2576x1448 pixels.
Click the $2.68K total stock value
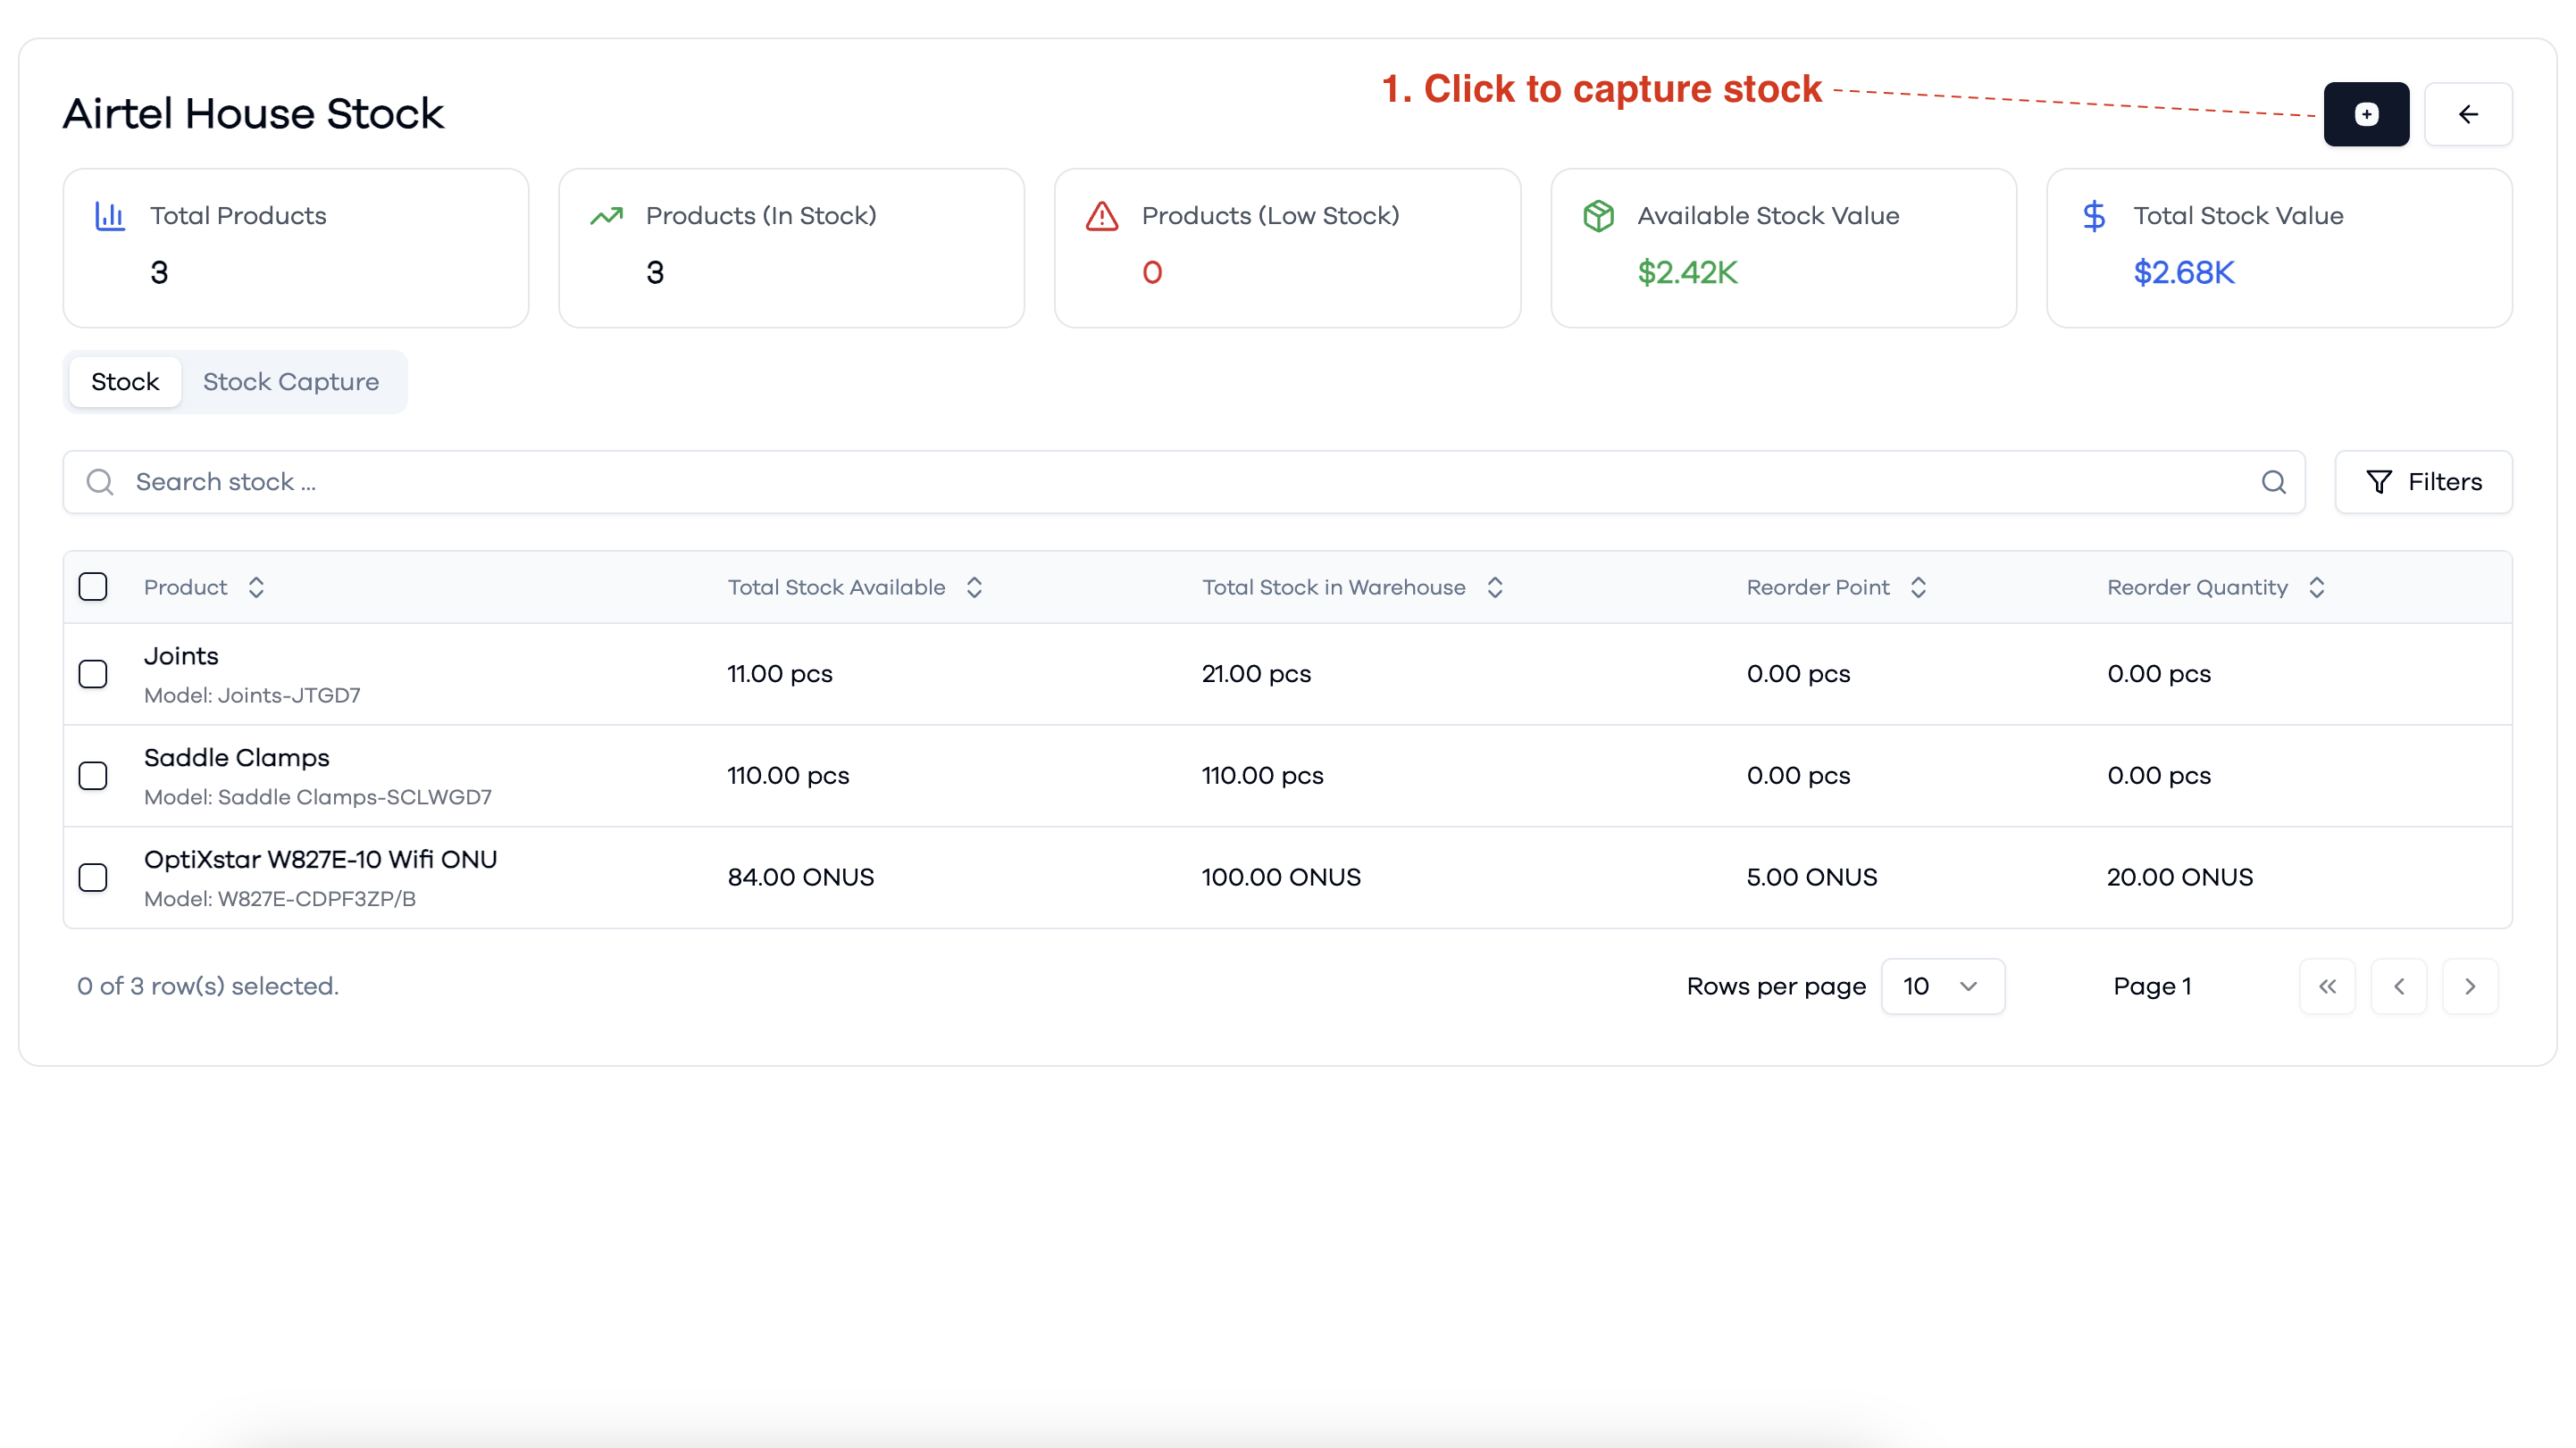coord(2184,273)
